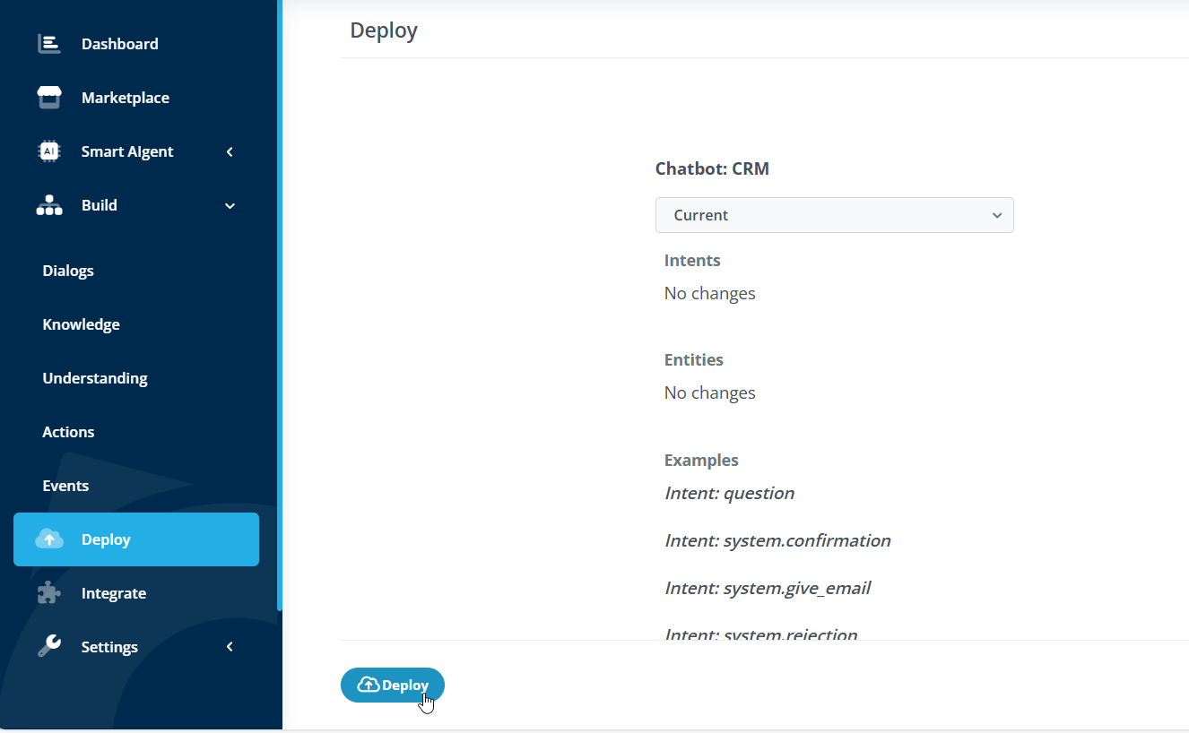This screenshot has height=733, width=1189.
Task: Click the blue Deploy button
Action: [393, 685]
